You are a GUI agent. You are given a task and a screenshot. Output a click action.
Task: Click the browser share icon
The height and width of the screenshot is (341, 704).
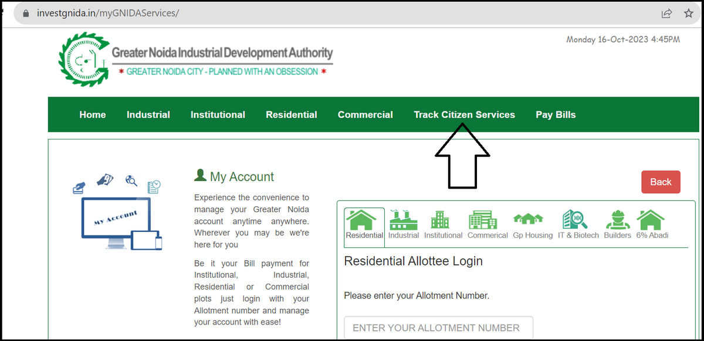(x=667, y=12)
